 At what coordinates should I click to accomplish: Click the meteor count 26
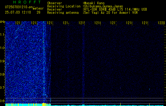[39, 12]
